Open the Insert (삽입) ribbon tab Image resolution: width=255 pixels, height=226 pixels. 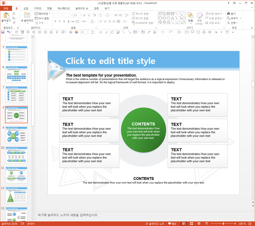pos(26,8)
